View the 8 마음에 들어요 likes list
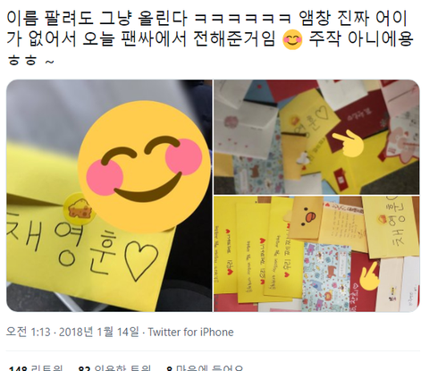This screenshot has width=429, height=371. [x=205, y=368]
